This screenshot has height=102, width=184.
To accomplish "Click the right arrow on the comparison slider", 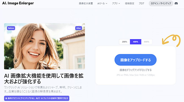I will tap(47, 46).
